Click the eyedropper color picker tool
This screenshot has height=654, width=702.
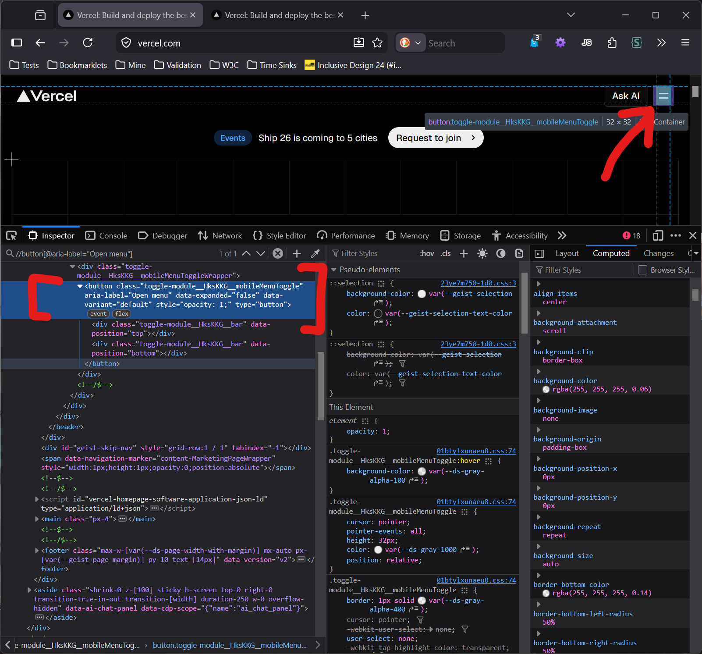(x=315, y=253)
